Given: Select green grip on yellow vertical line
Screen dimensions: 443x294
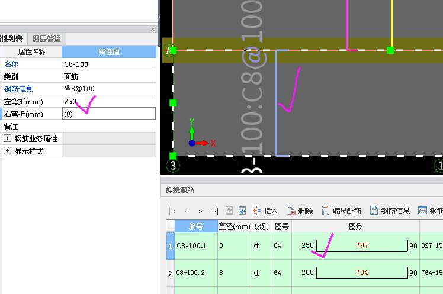Looking at the screenshot, I should (x=390, y=50).
